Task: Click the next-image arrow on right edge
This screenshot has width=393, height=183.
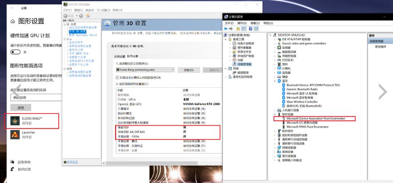Action: pyautogui.click(x=382, y=92)
